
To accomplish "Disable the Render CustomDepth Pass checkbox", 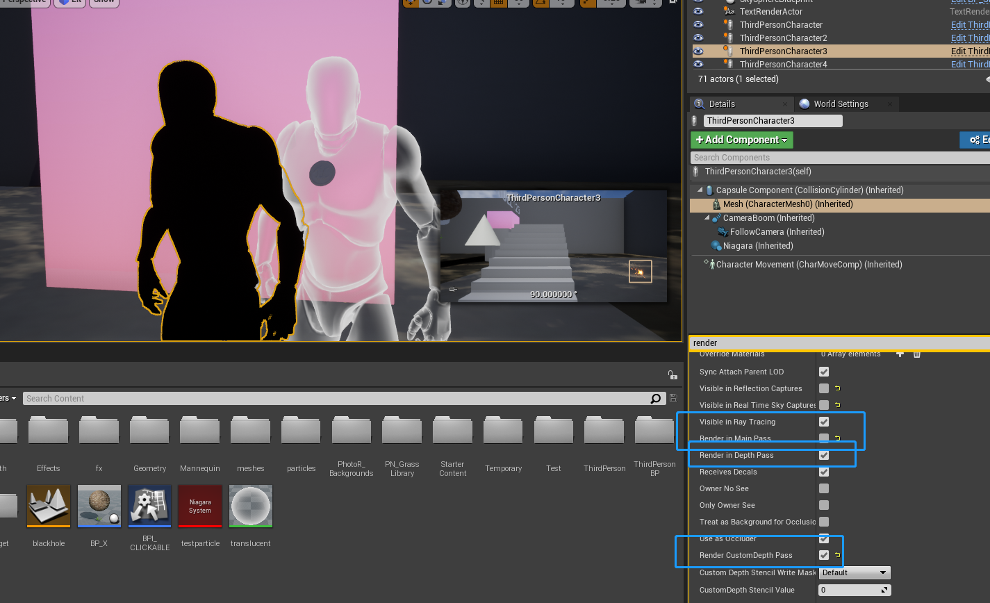I will click(824, 555).
